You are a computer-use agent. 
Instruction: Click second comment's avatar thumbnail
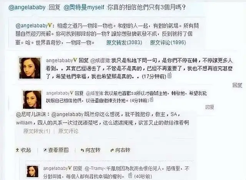click(32, 99)
